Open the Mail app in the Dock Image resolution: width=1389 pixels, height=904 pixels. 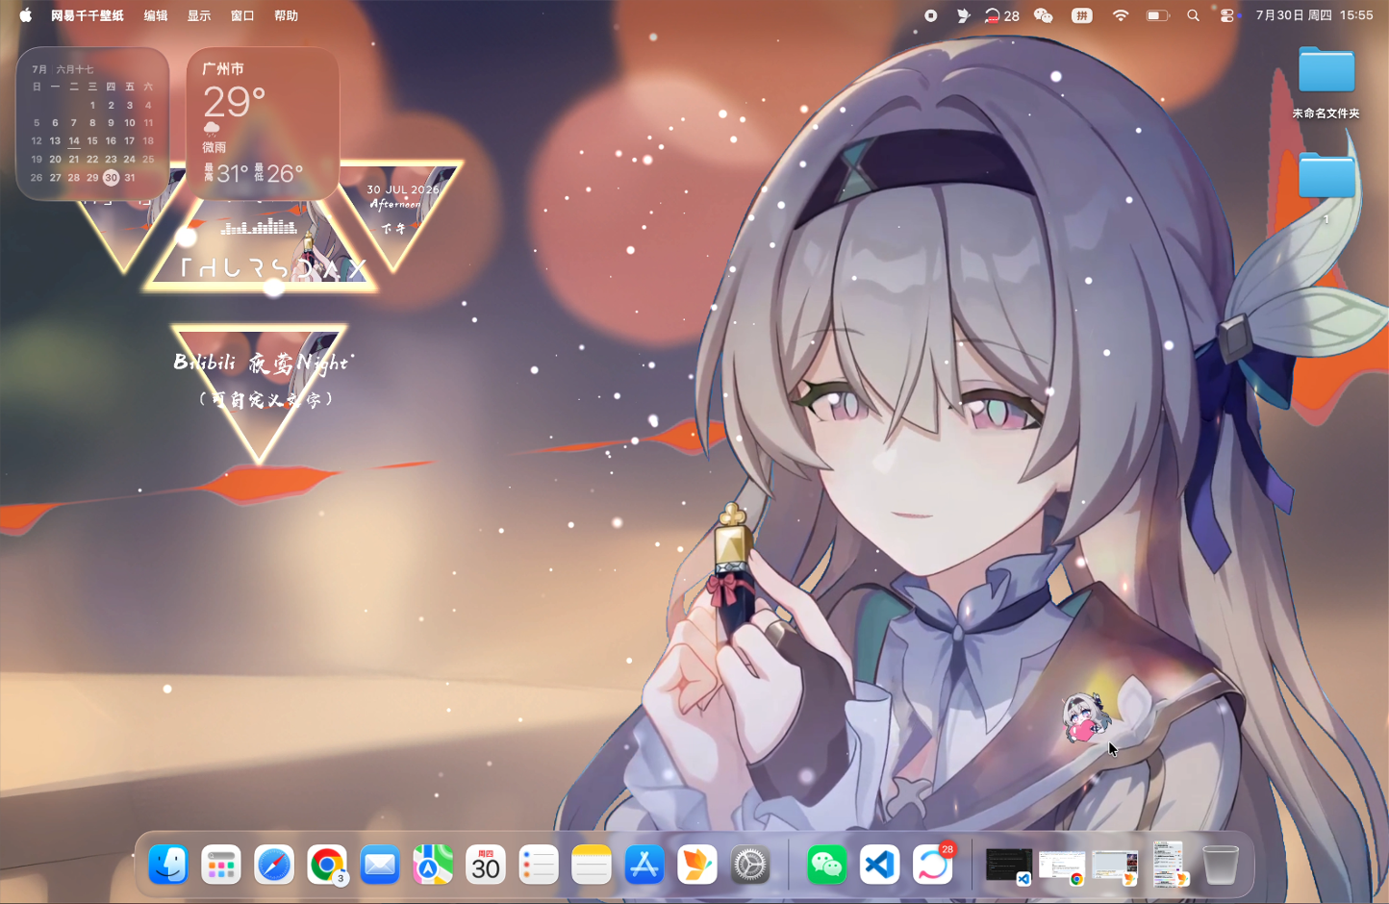380,865
